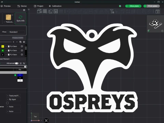Click the blue filament 1 cell in the object list
This screenshot has width=164, height=123.
[x=20, y=75]
